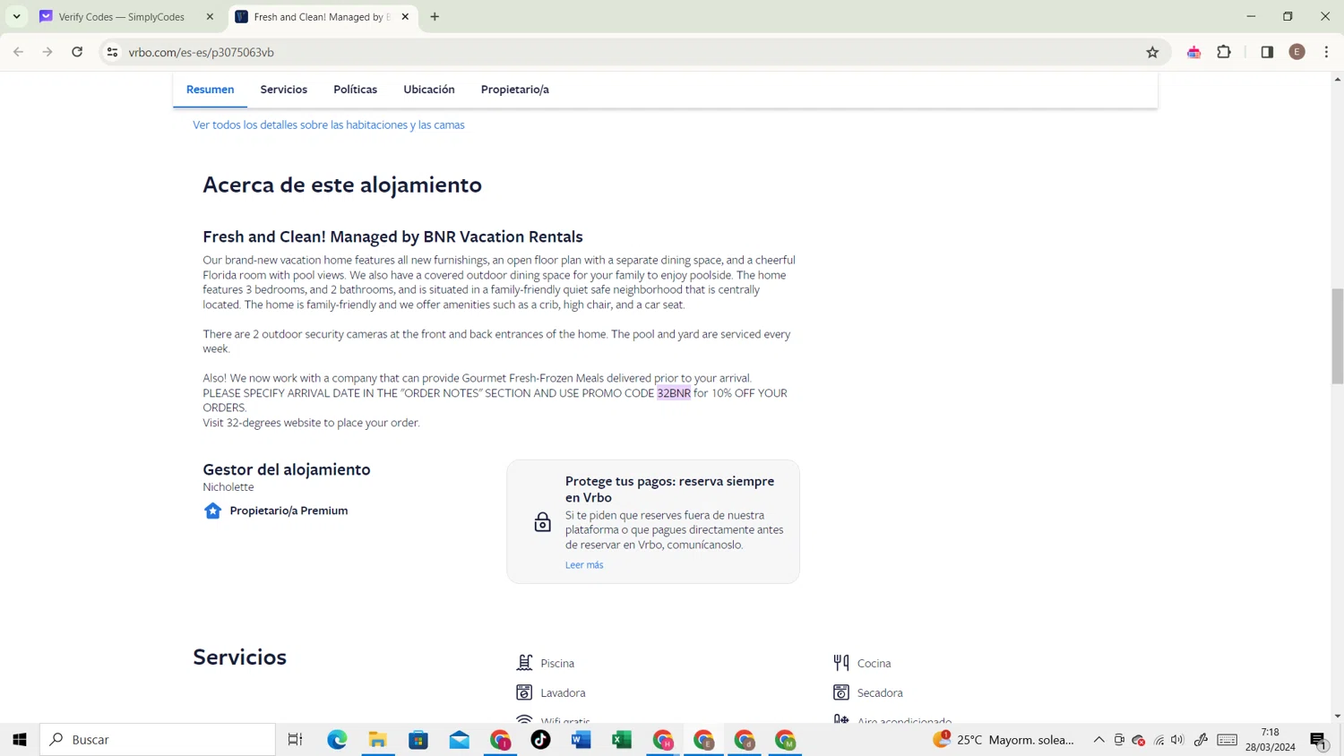Viewport: 1344px width, 756px height.
Task: Click the Lavadora amenity text
Action: [563, 693]
